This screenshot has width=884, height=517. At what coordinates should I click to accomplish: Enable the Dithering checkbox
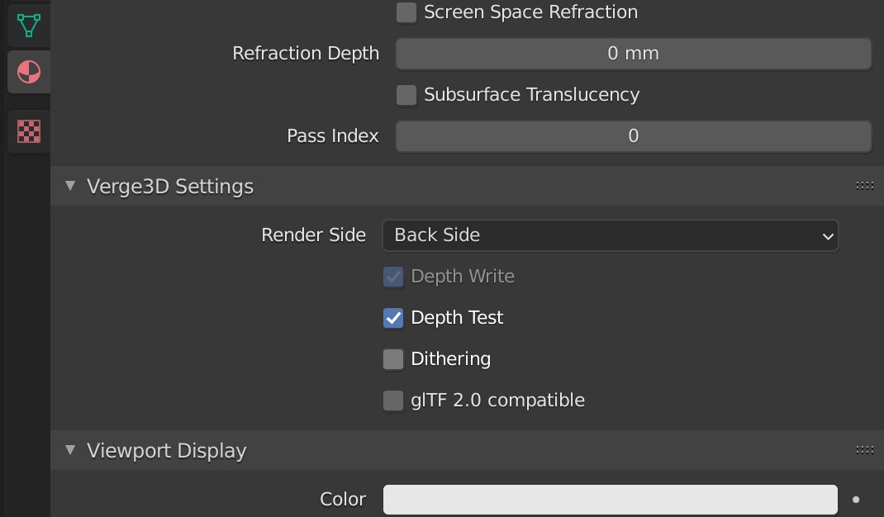tap(393, 359)
